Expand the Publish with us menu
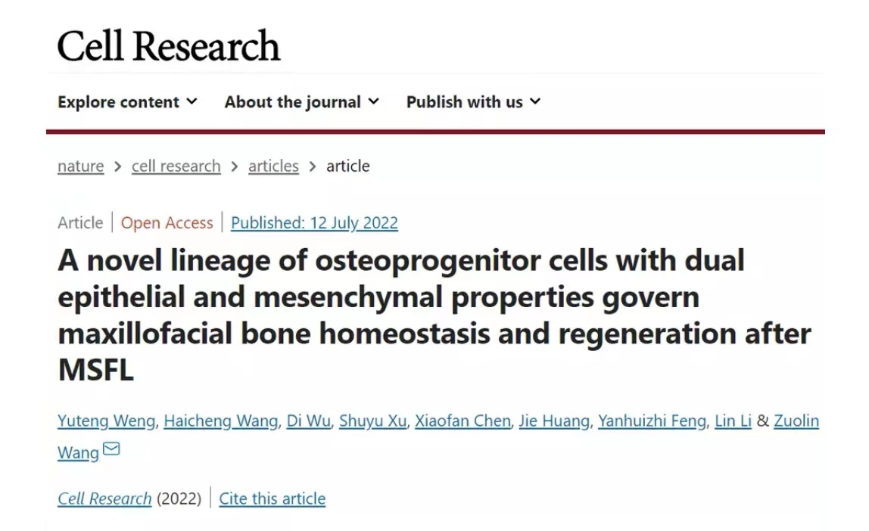 point(473,102)
